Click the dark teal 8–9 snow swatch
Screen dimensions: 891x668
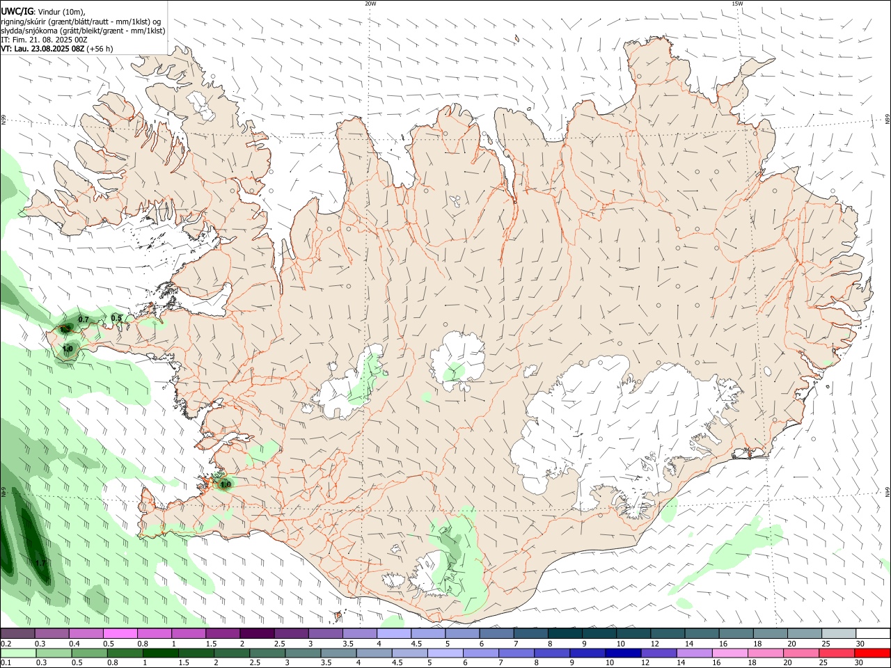tap(565, 634)
